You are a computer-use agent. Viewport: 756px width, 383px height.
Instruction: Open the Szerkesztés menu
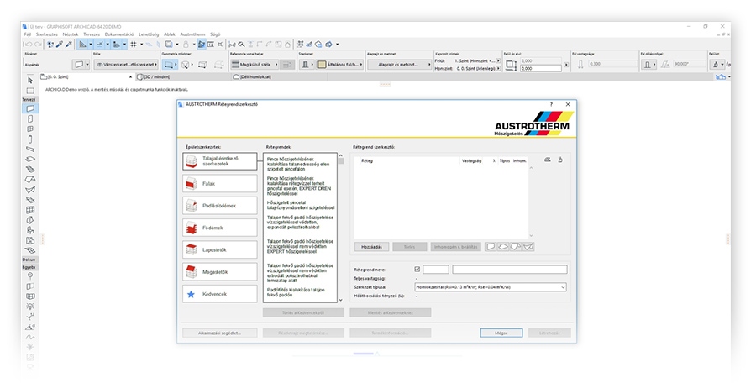(47, 34)
